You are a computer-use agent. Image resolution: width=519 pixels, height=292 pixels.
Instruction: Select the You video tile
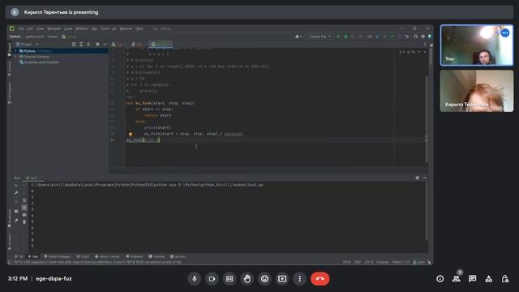point(477,45)
